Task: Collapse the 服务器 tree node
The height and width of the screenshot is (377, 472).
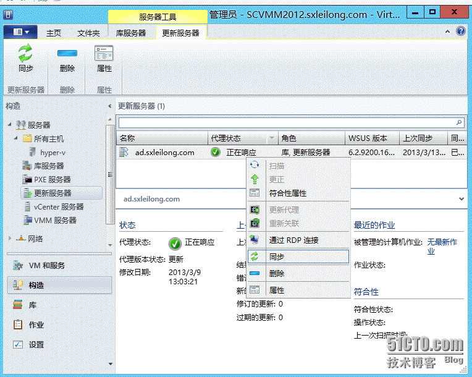Action: pyautogui.click(x=10, y=124)
